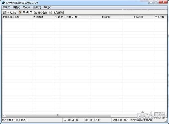Sort by 网卡注释 column header
The height and width of the screenshot is (124, 169).
pyautogui.click(x=160, y=17)
